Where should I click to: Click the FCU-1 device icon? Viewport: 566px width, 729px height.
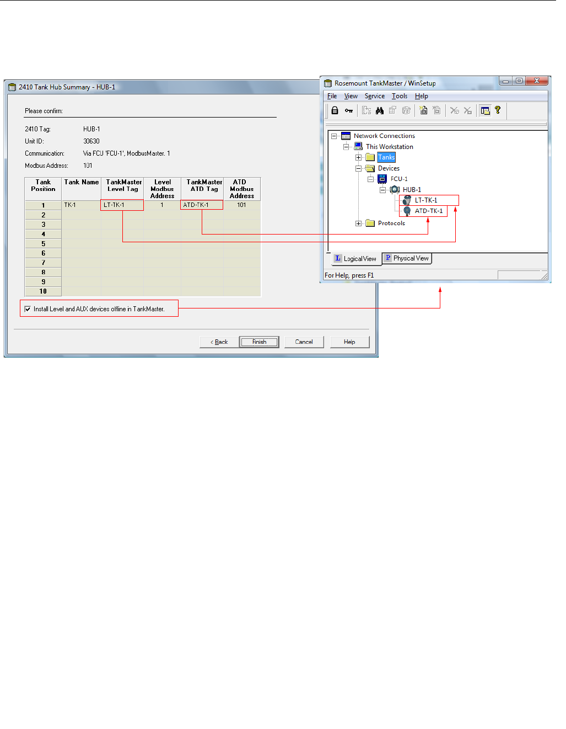382,179
